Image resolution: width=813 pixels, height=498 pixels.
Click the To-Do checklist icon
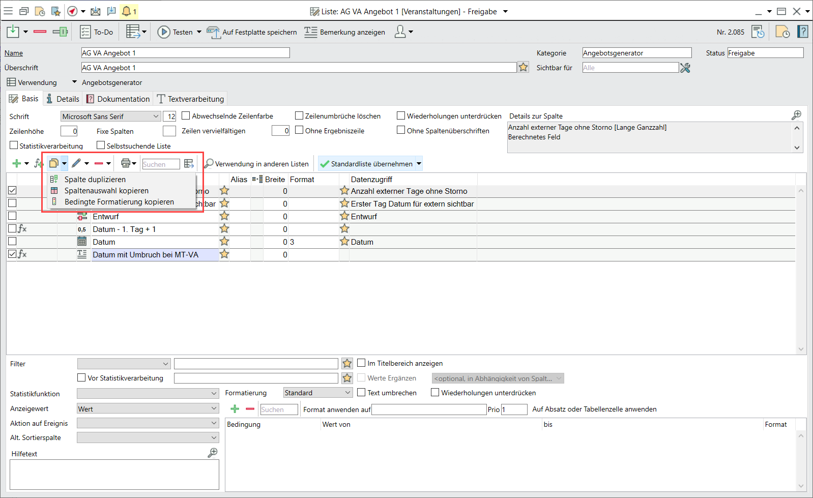click(85, 32)
